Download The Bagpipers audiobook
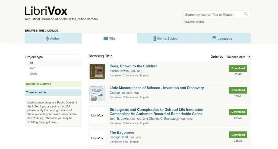Image resolution: width=278 pixels, height=149 pixels. point(238,135)
